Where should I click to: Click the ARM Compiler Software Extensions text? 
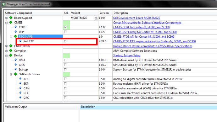135,50
